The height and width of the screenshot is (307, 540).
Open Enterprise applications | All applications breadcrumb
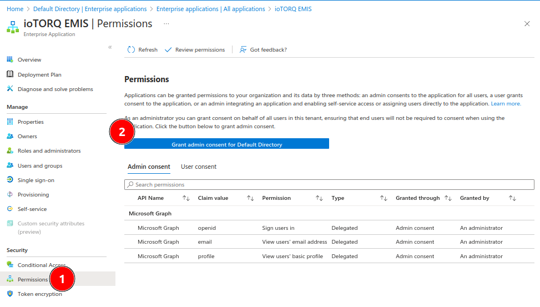[211, 9]
